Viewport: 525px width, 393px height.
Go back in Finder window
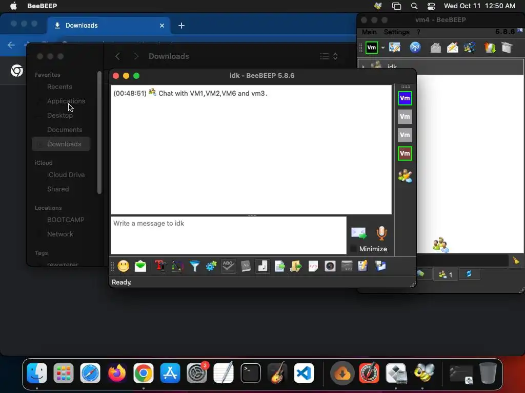click(117, 56)
